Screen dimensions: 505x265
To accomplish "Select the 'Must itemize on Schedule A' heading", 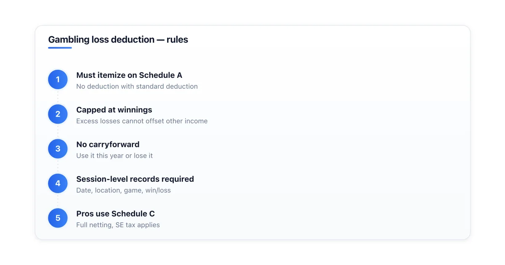I will coord(129,75).
